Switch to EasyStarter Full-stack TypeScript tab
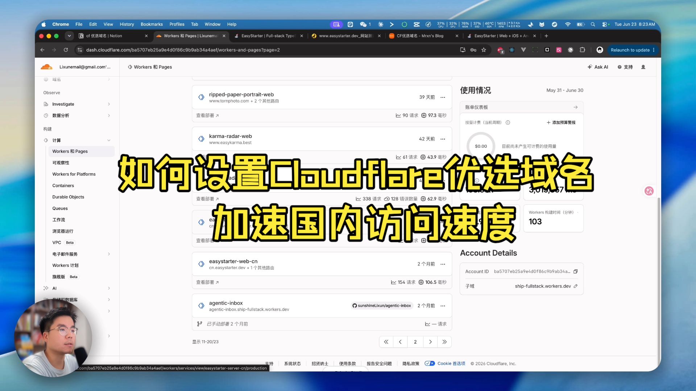 point(268,36)
